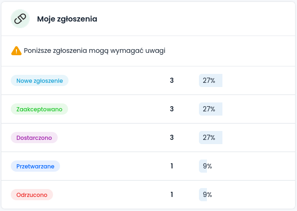
Task: Select the Zaakceptowano status badge
Action: point(39,109)
